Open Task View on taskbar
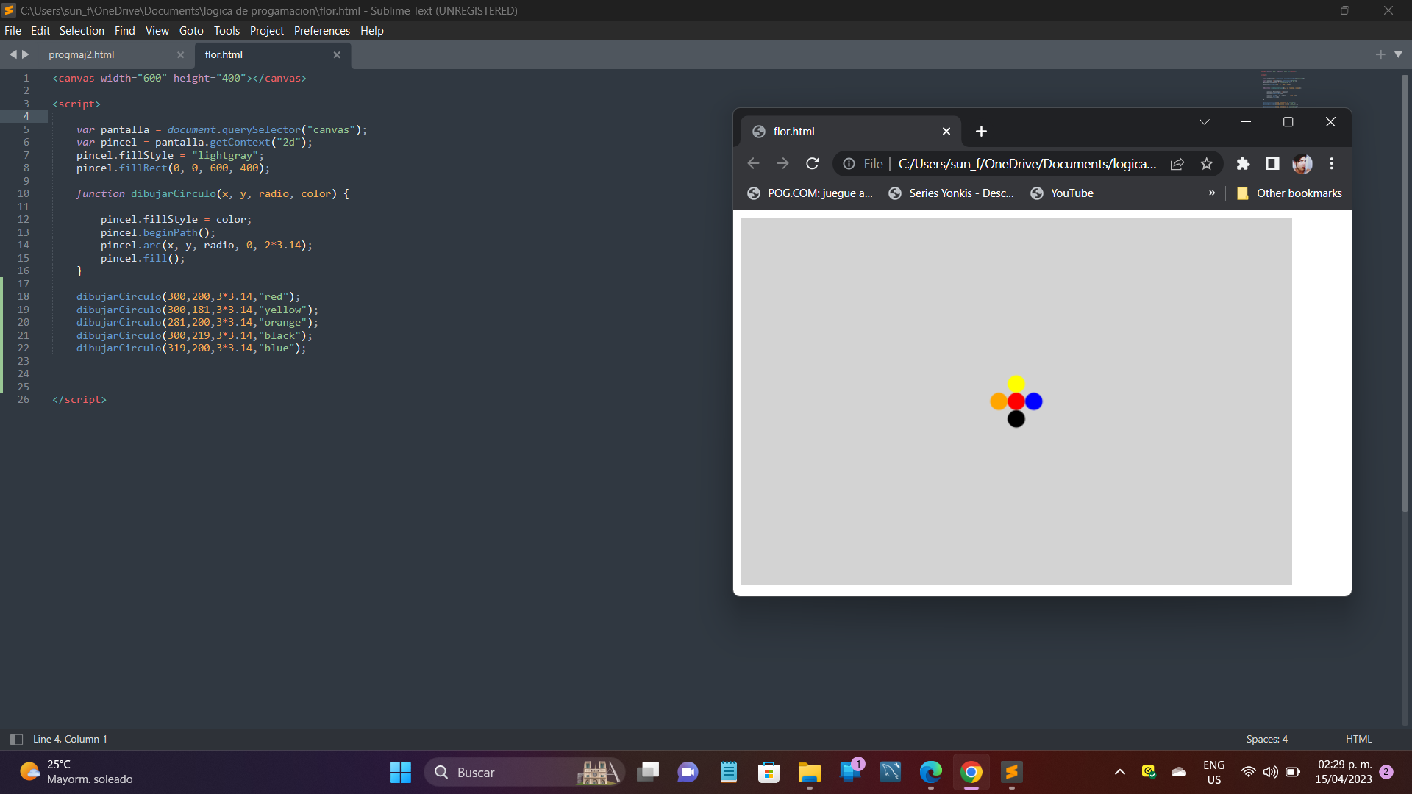Screen dimensions: 1412x794 648,772
